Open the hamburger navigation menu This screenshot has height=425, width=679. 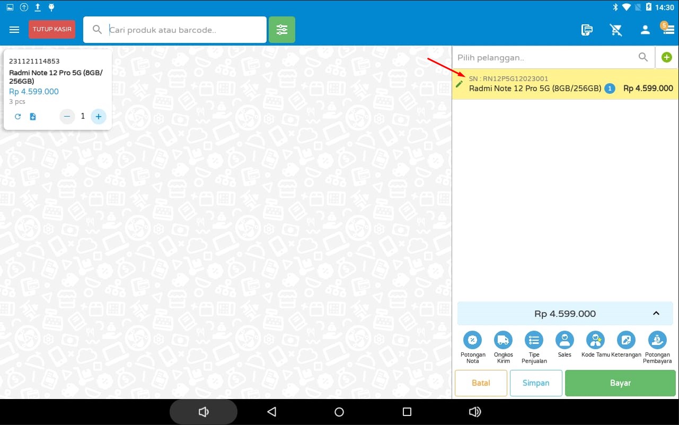click(x=14, y=30)
